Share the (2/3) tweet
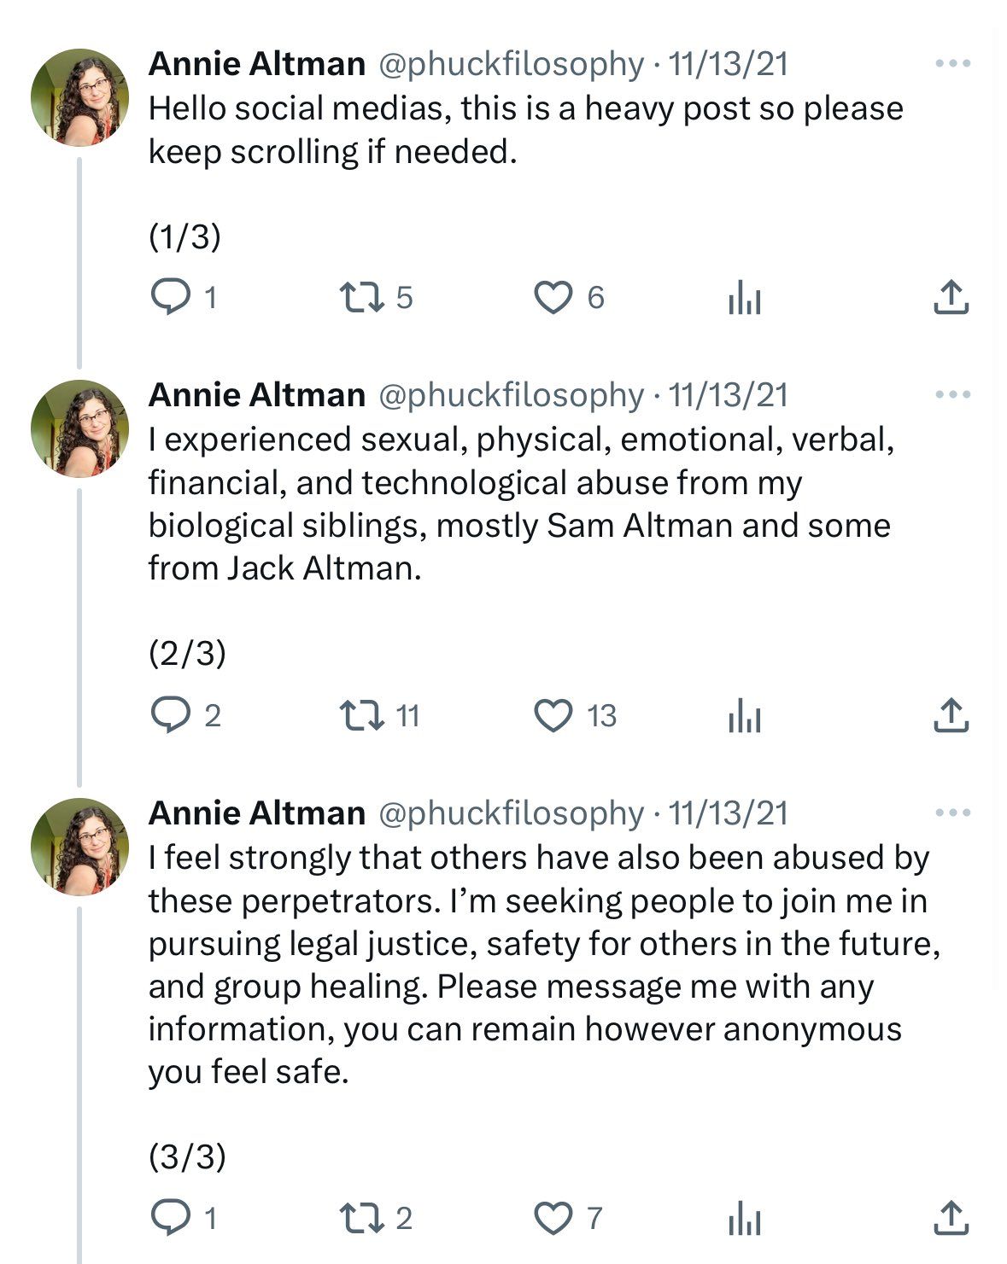1007x1264 pixels. [950, 715]
